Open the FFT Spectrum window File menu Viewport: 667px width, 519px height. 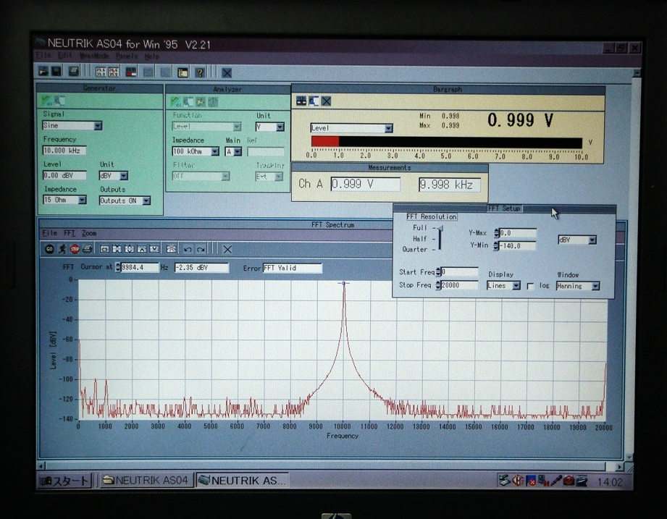pyautogui.click(x=49, y=233)
